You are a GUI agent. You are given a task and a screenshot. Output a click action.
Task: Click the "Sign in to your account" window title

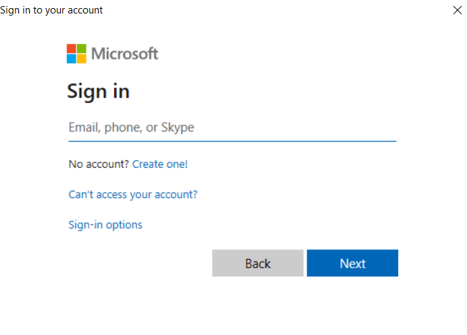pyautogui.click(x=52, y=10)
